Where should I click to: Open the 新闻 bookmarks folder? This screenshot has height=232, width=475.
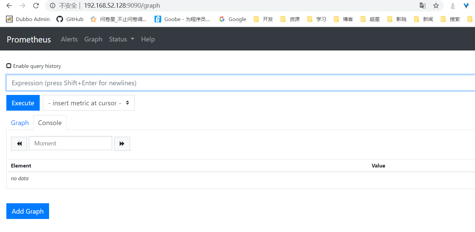[x=424, y=19]
